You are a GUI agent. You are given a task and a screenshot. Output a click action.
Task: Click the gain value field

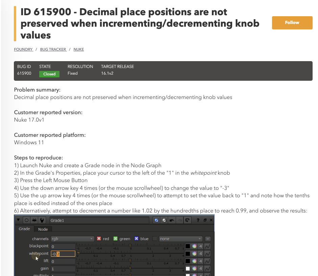point(63,269)
